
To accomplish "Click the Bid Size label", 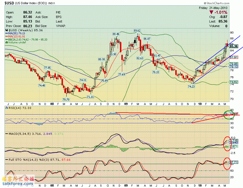I will tap(41, 26).
